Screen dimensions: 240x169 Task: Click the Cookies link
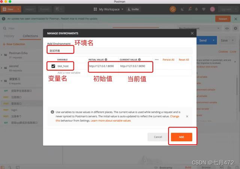(223, 52)
